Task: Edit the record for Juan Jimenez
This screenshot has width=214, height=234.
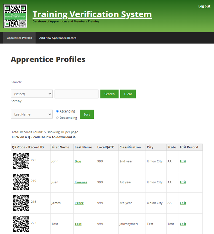Action: (x=183, y=182)
